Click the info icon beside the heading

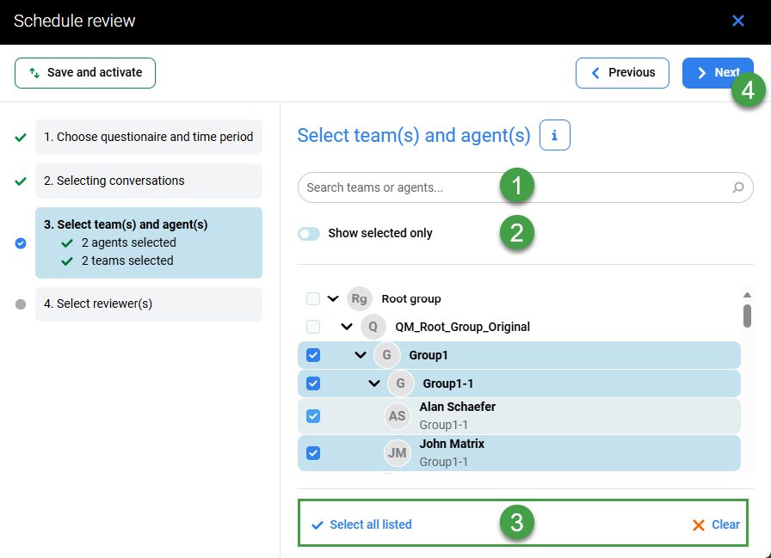coord(555,135)
